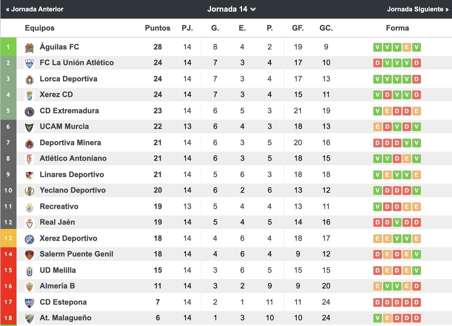Viewport: 452px width, 326px height.
Task: Click the position number 1 cell
Action: tap(8, 47)
